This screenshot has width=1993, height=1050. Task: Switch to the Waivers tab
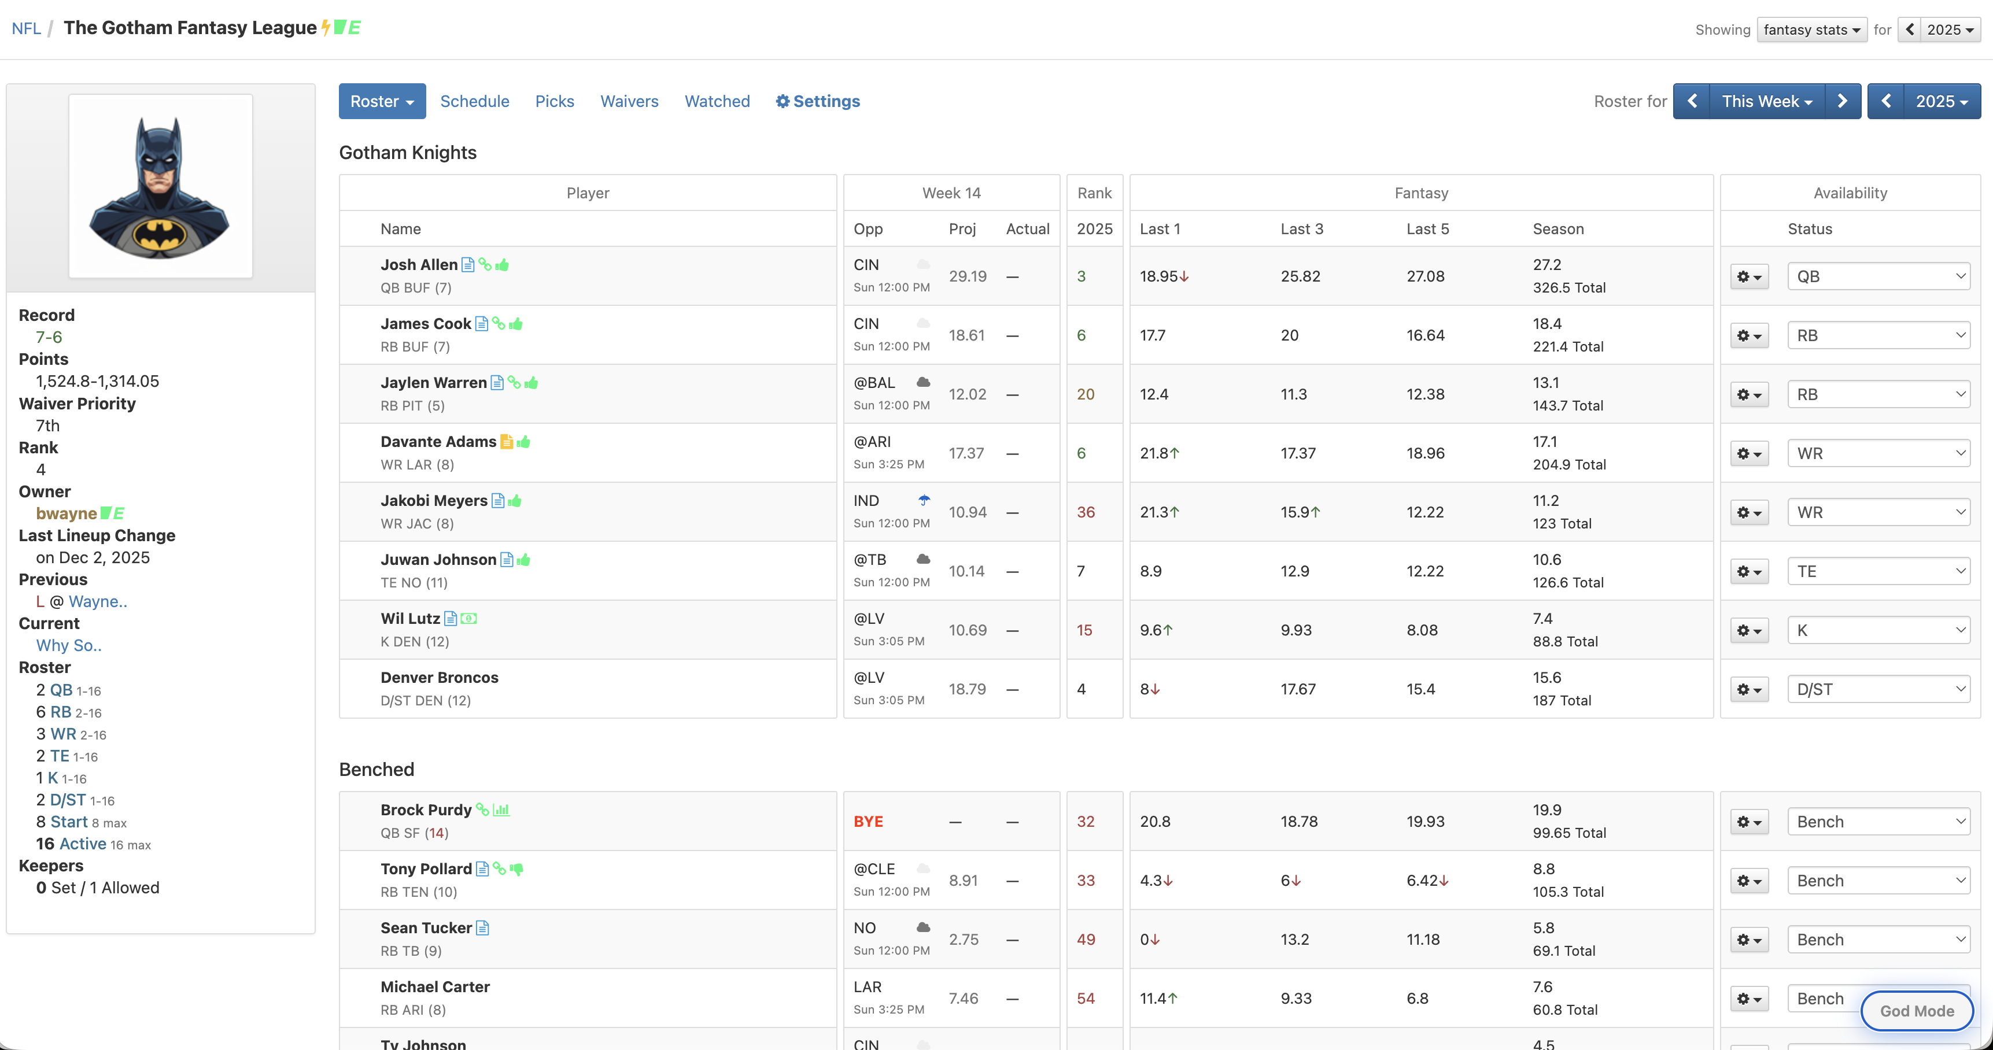tap(629, 101)
